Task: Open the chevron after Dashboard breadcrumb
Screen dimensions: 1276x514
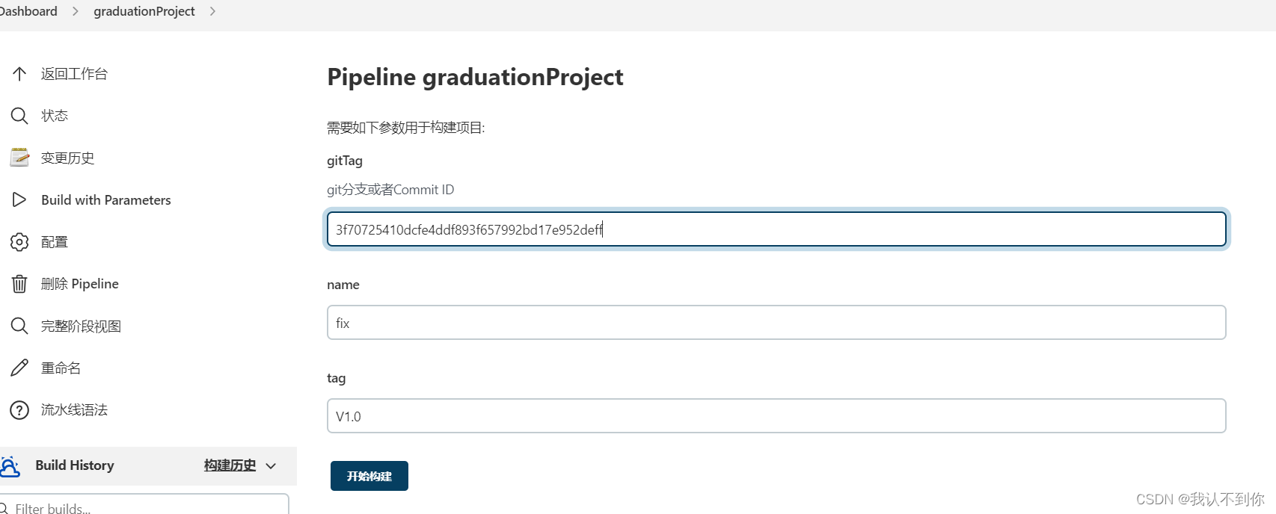Action: tap(75, 11)
